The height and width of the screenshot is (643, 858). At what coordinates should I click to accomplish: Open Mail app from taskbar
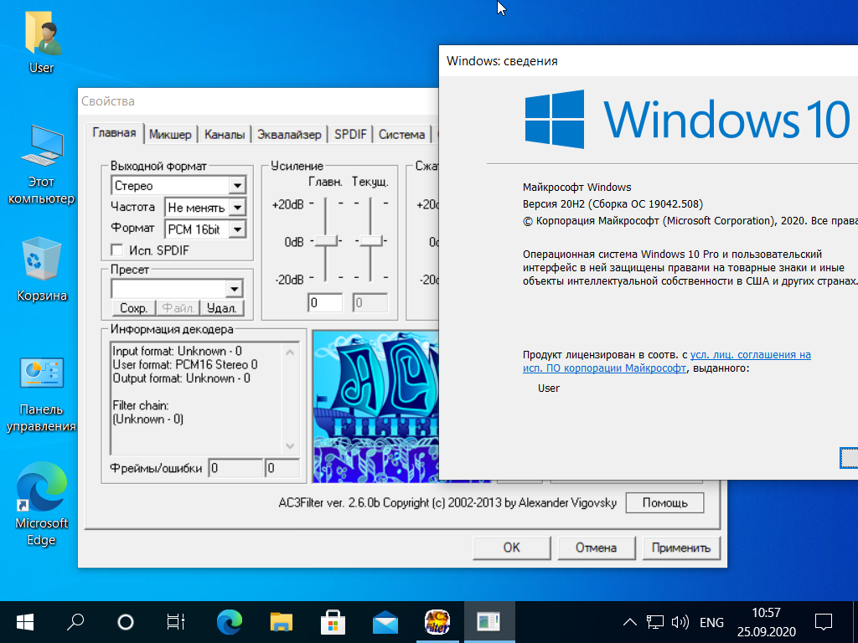point(385,622)
